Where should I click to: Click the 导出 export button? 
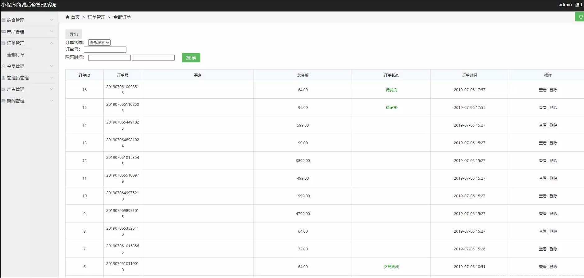(x=74, y=34)
